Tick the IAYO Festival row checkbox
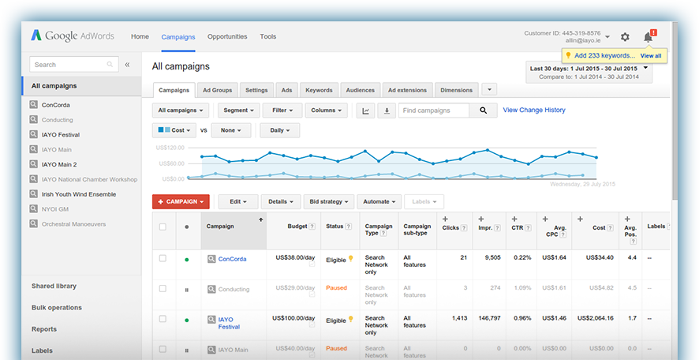The height and width of the screenshot is (360, 699). click(163, 319)
